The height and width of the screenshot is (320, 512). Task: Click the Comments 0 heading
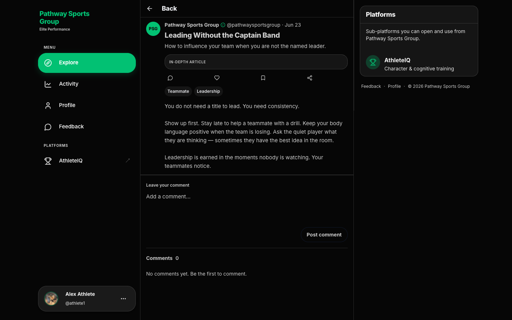162,258
